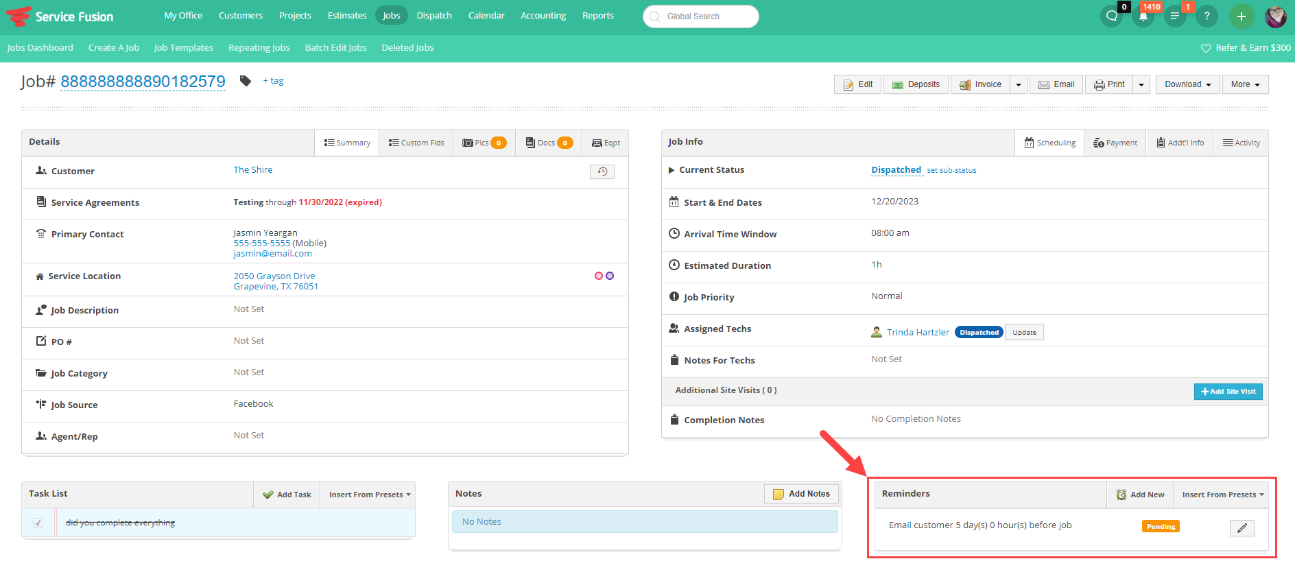Open the My Office menu

point(183,15)
